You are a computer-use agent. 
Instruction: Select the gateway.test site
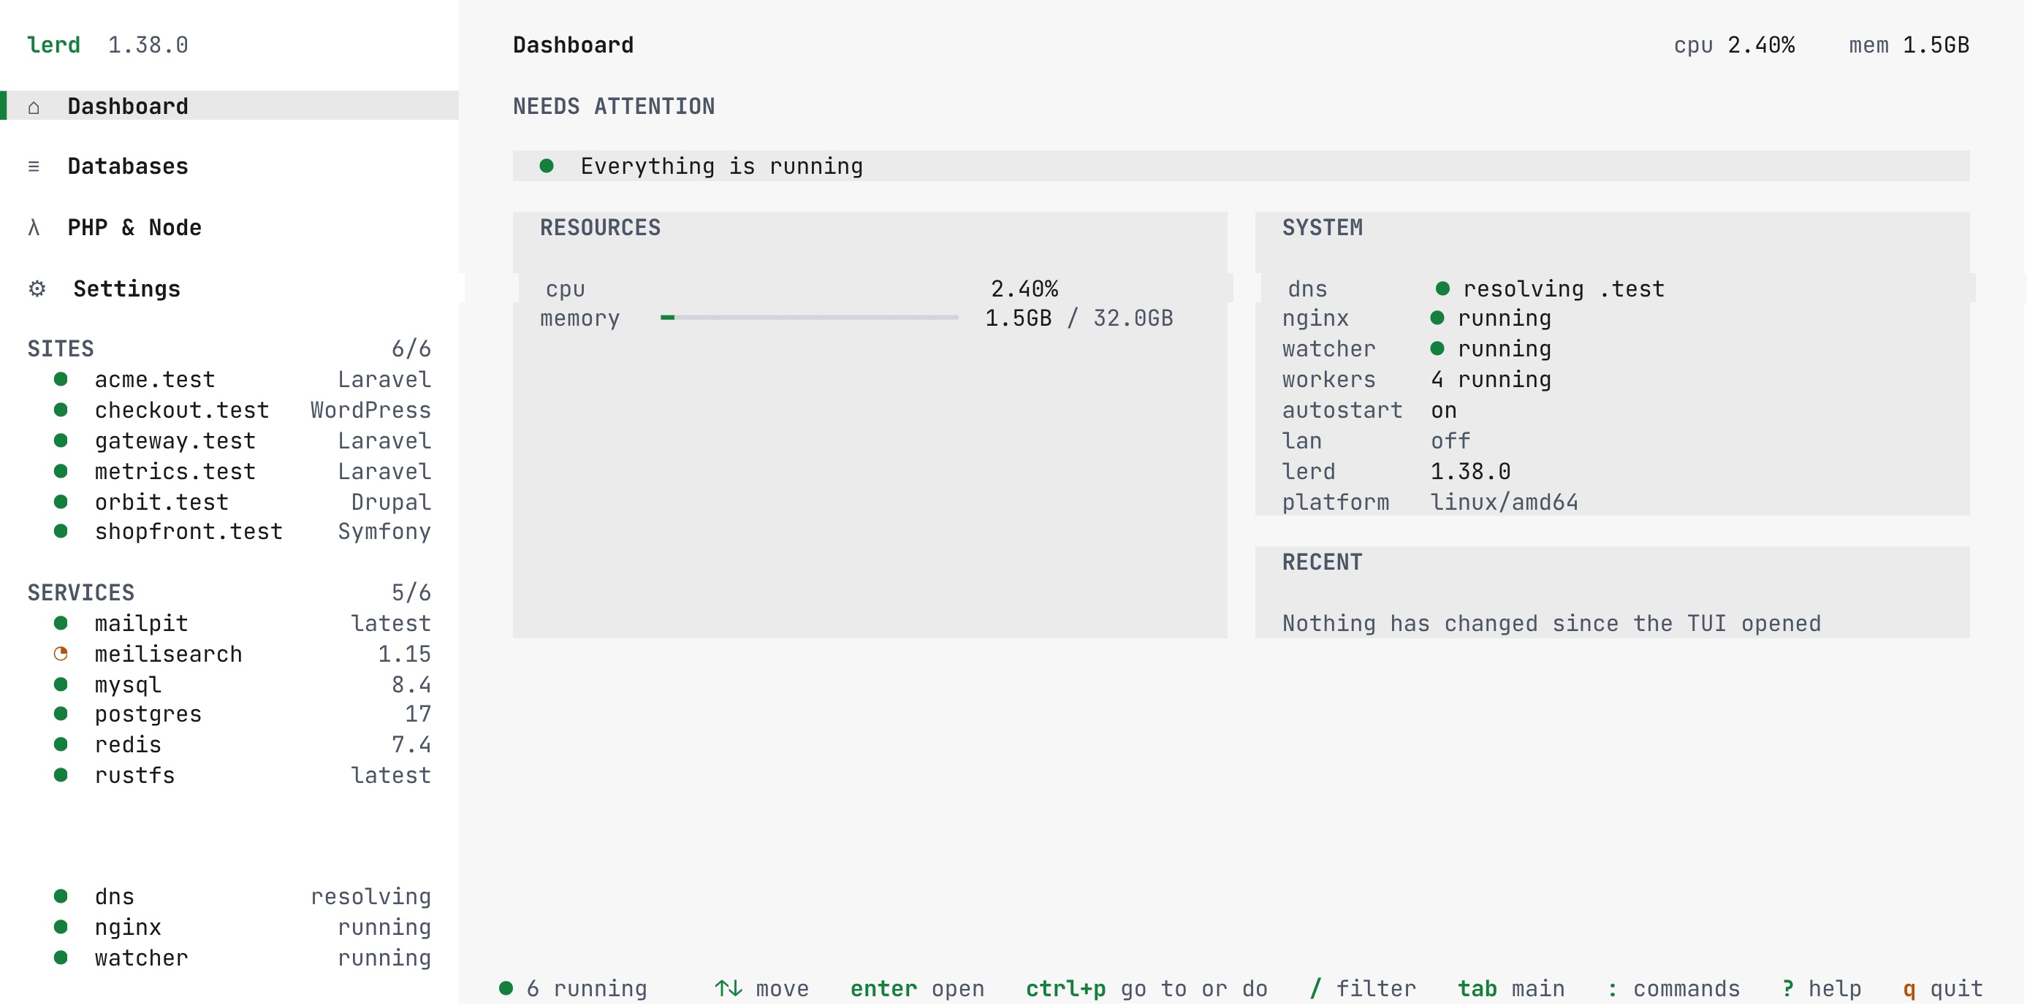[x=229, y=441]
